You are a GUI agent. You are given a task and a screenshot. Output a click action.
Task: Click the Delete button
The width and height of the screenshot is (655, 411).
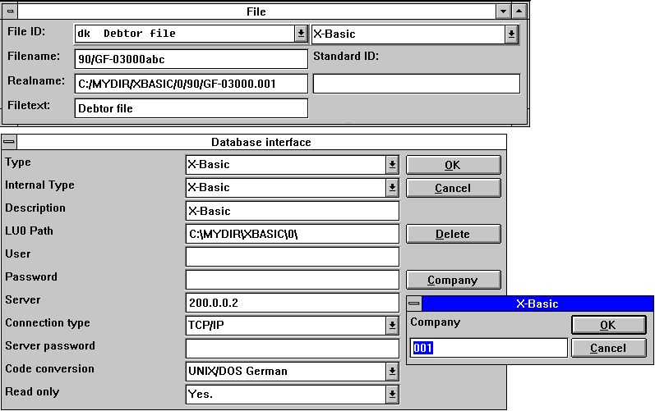[x=453, y=234]
